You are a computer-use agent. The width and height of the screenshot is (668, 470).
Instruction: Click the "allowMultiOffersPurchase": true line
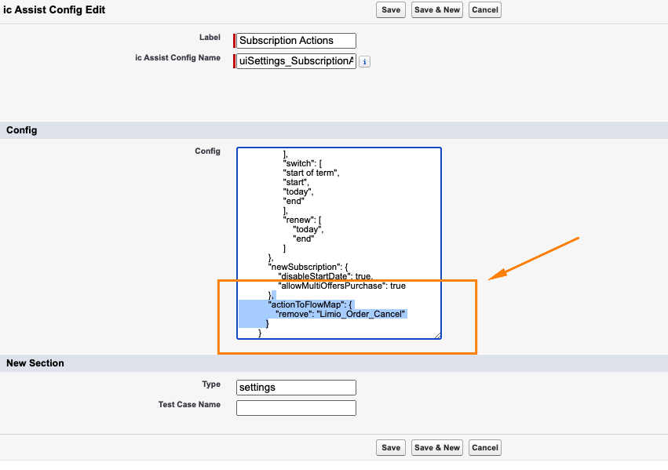(341, 286)
